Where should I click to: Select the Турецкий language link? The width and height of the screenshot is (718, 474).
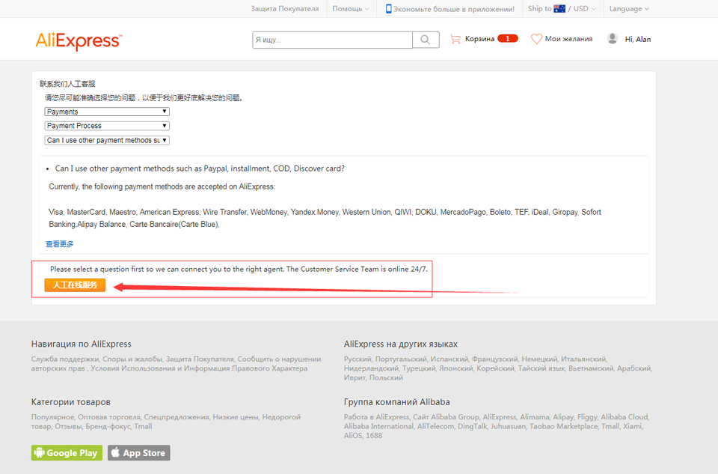(419, 368)
